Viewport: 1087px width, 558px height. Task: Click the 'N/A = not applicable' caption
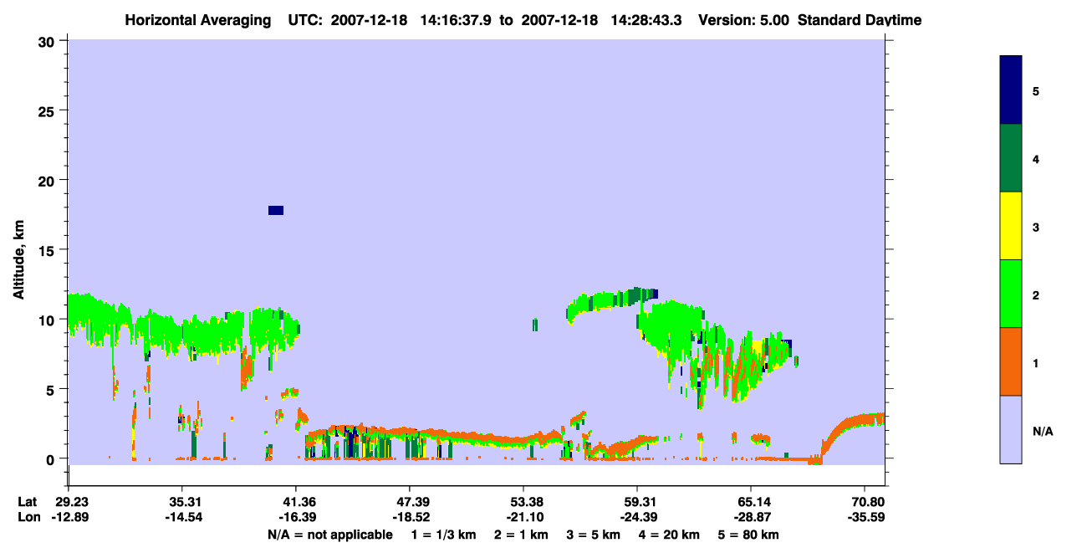329,535
